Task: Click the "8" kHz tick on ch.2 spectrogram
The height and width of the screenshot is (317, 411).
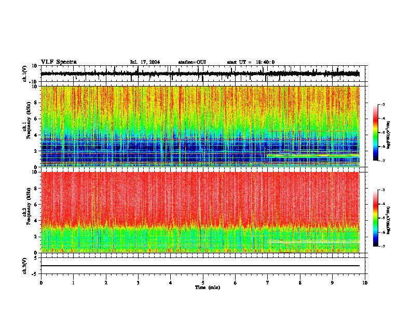Action: click(x=36, y=189)
